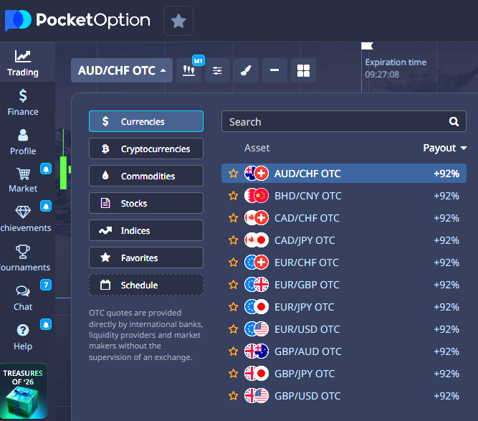The image size is (478, 421).
Task: Open the Achievements diamond icon
Action: pyautogui.click(x=23, y=212)
